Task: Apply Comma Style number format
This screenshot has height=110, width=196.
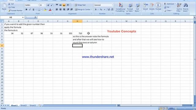Action: (x=104, y=9)
